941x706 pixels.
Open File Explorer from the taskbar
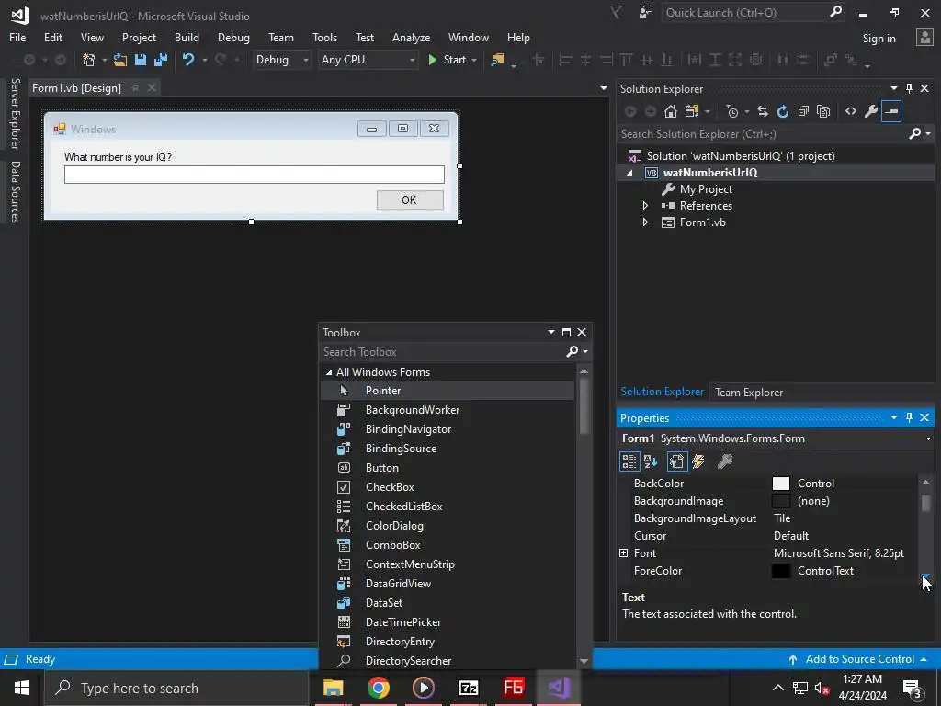tap(333, 688)
